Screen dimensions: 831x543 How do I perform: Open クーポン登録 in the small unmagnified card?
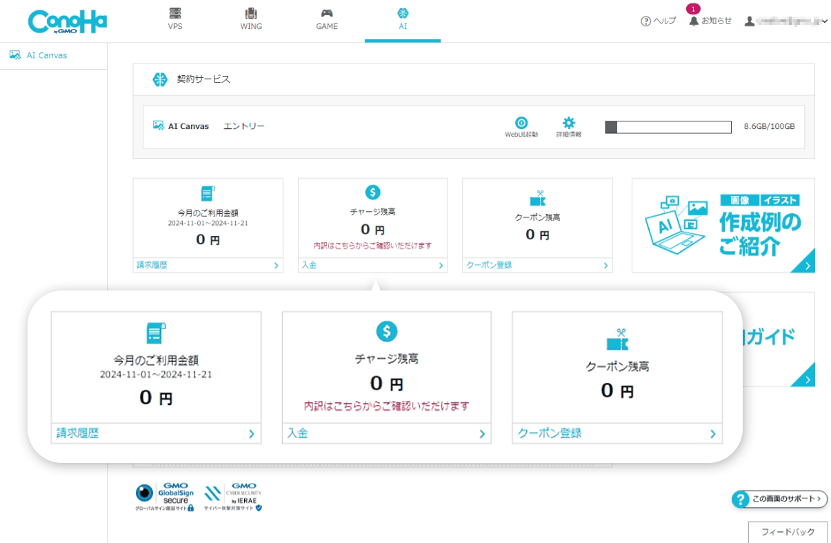point(537,265)
